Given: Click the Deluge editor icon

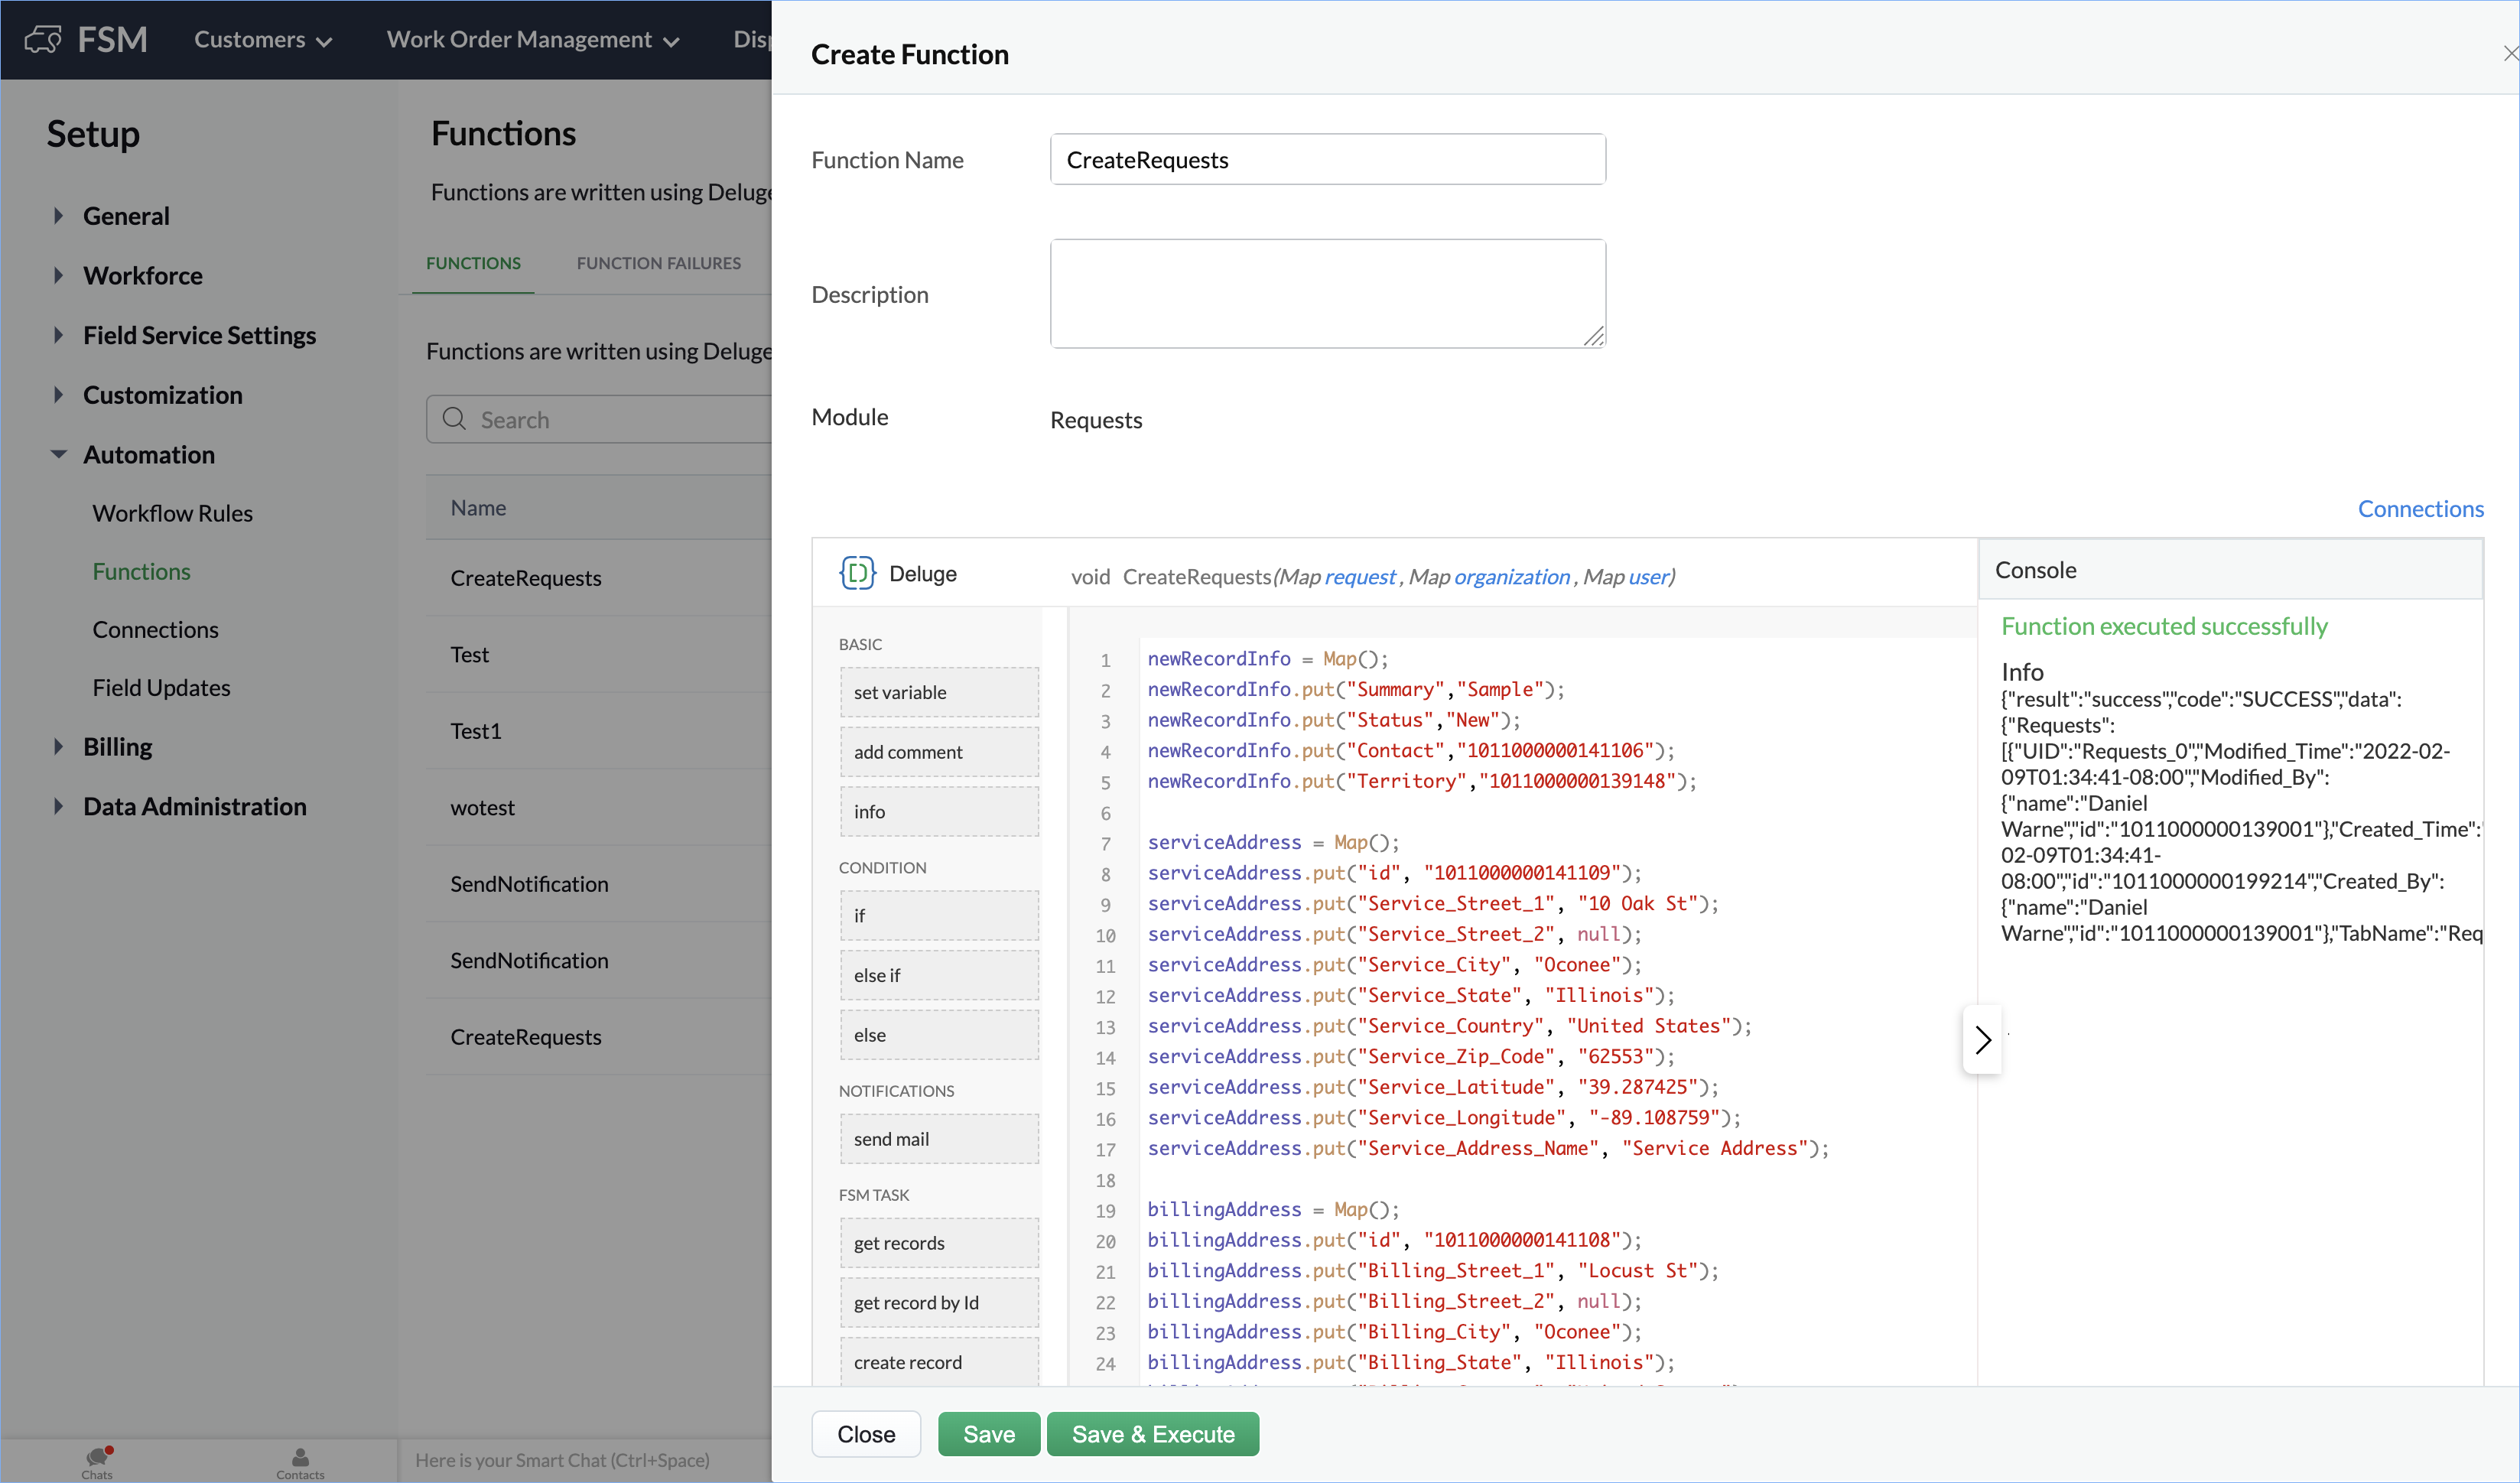Looking at the screenshot, I should (x=857, y=573).
